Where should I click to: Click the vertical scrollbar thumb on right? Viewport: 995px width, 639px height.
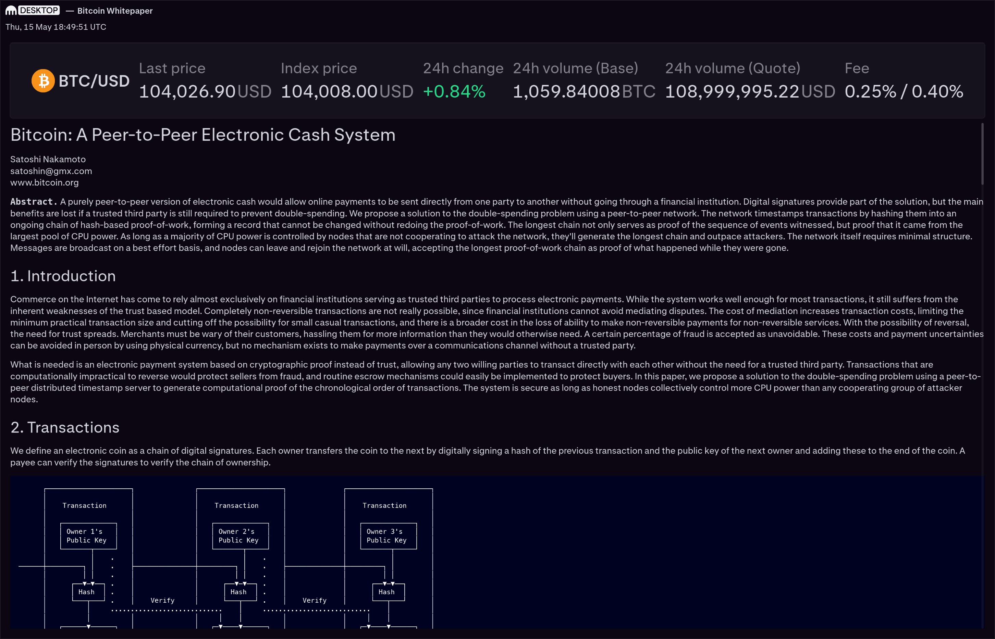pos(982,153)
